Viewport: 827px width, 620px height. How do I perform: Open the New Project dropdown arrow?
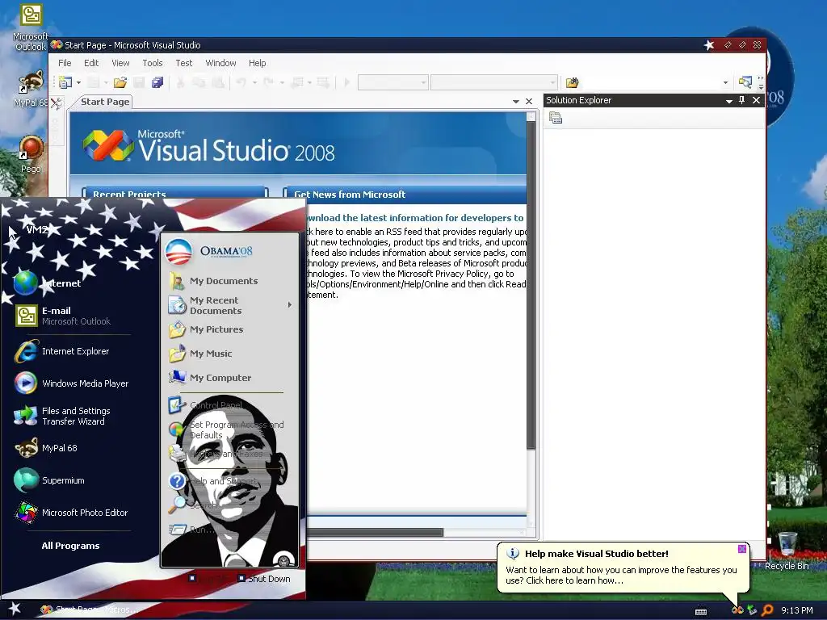[78, 83]
